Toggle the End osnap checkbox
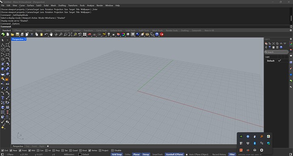Image resolution: width=293 pixels, height=156 pixels. point(3,150)
